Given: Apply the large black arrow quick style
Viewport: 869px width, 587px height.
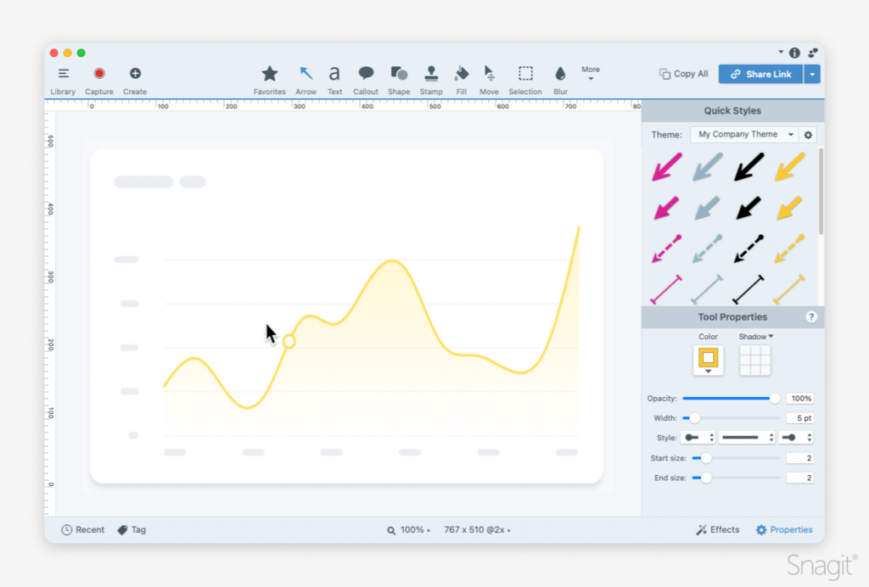Looking at the screenshot, I should pyautogui.click(x=748, y=167).
